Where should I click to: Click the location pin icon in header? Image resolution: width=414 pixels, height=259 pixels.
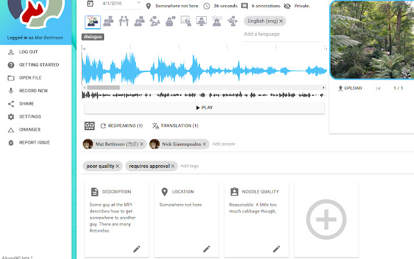[148, 6]
